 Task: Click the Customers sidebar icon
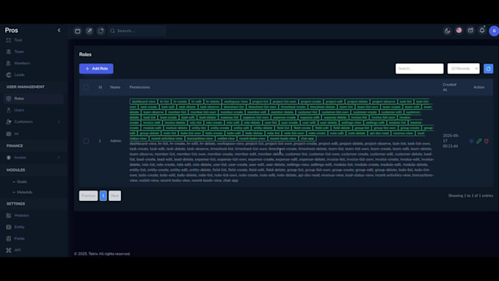click(9, 122)
